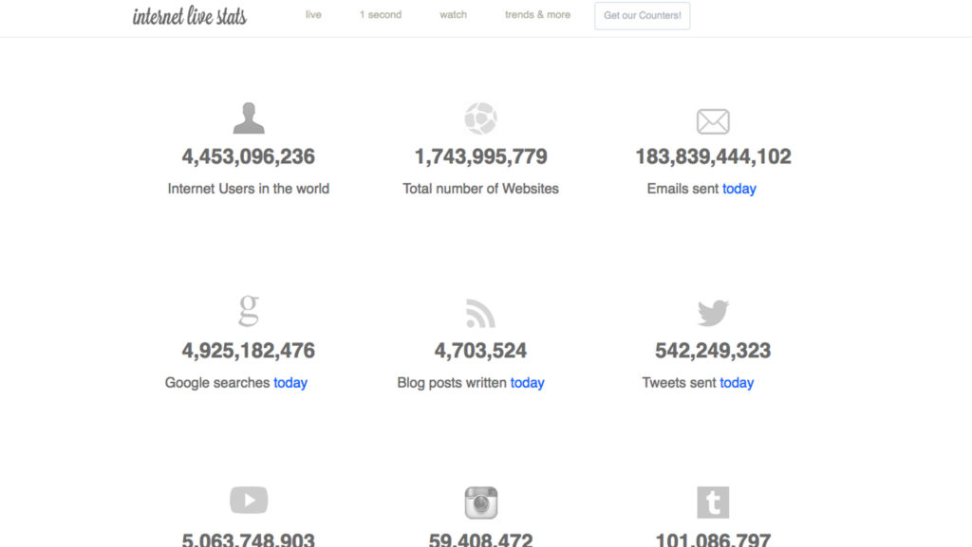Click the 1,743,995,779 websites counter

click(481, 156)
